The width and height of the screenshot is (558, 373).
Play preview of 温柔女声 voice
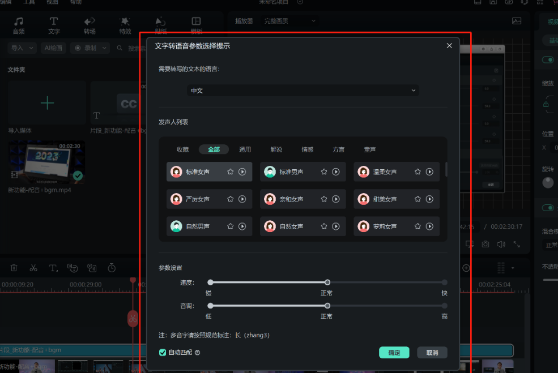click(x=429, y=172)
